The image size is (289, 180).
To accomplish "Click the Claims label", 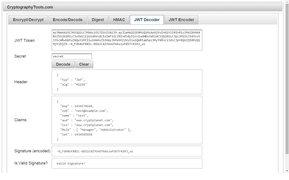I will [x=20, y=120].
